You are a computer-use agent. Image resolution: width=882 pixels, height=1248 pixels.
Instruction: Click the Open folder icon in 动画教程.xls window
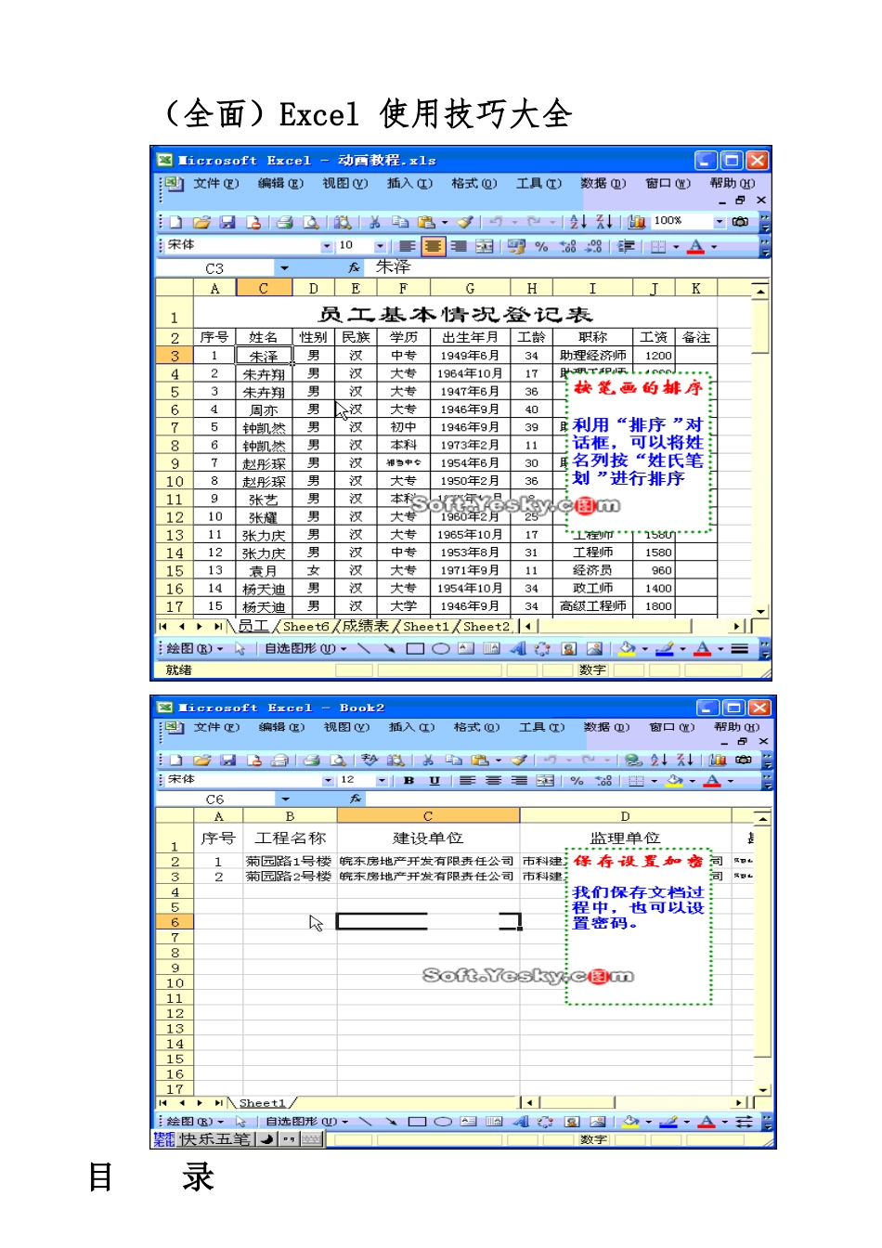(x=201, y=222)
